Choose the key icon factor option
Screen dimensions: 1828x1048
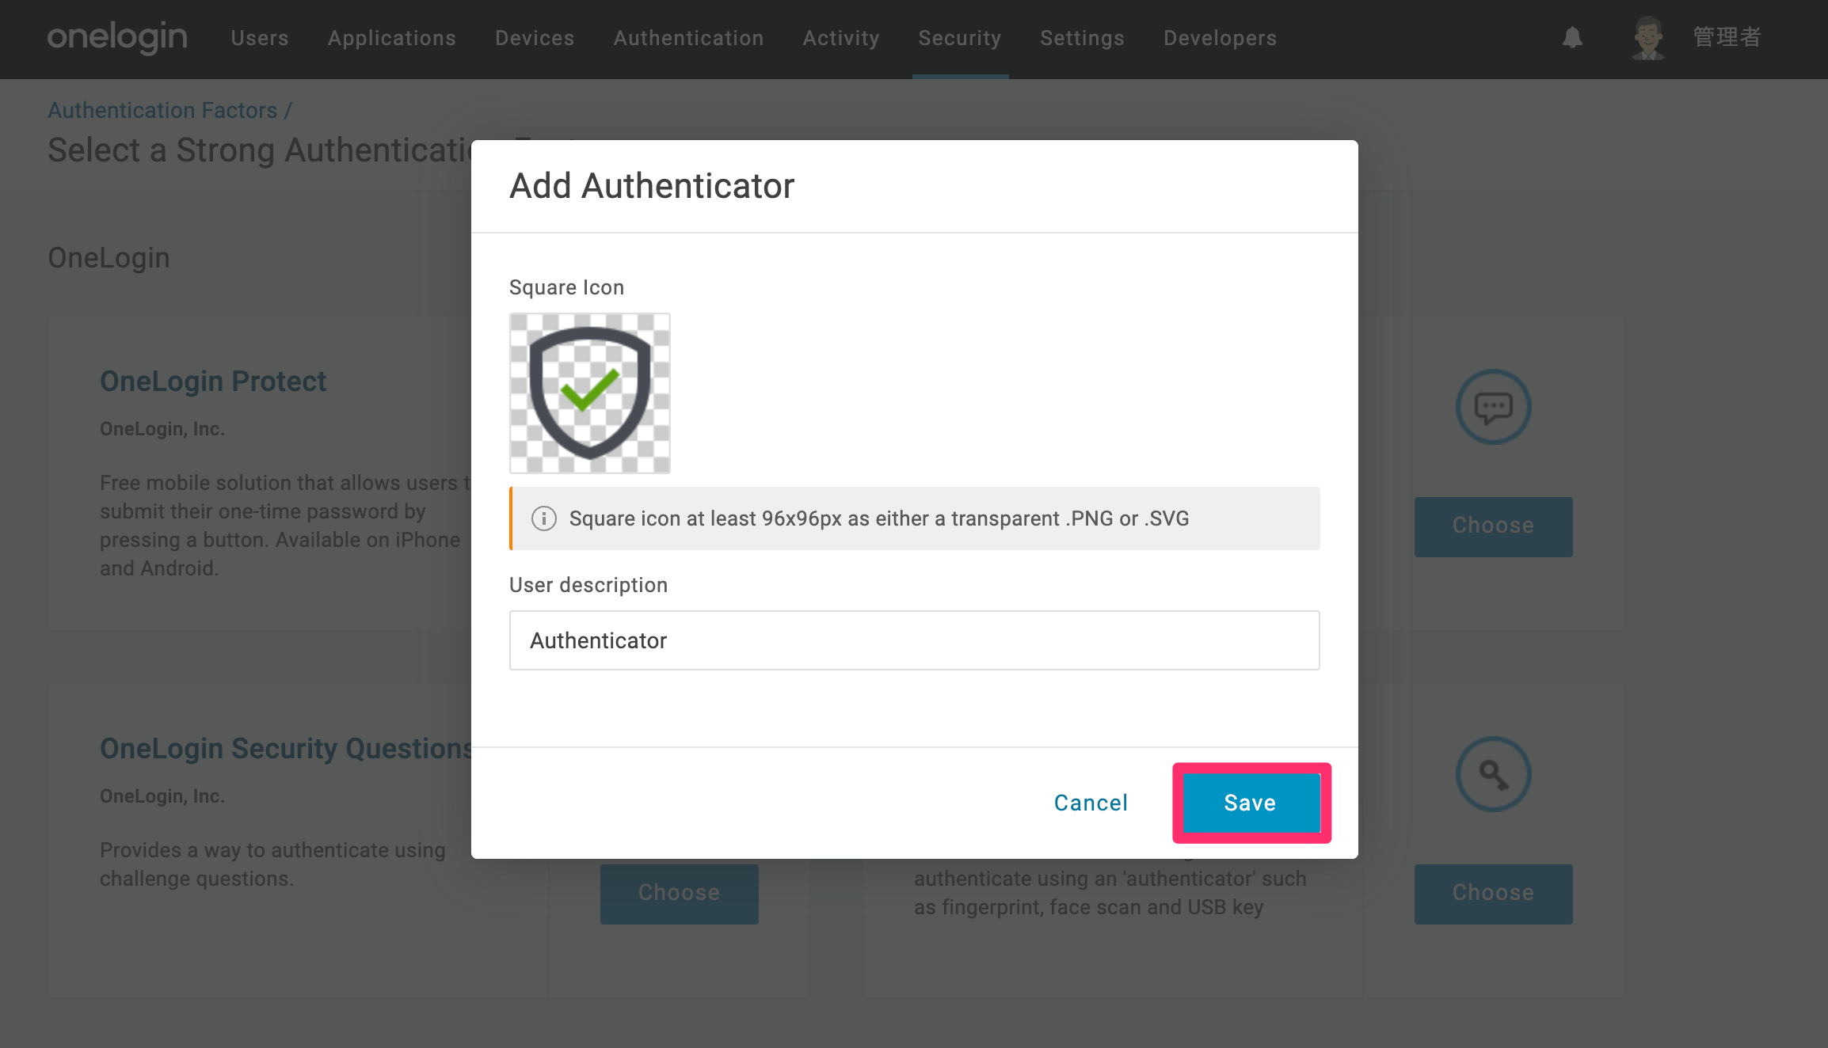(x=1493, y=894)
